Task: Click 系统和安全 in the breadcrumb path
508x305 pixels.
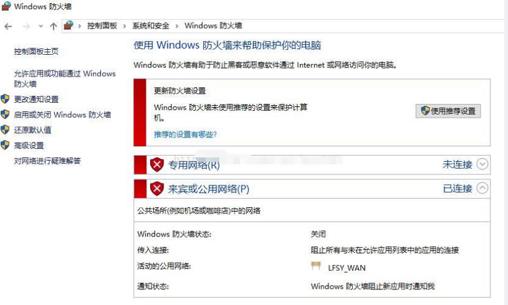Action: point(151,26)
